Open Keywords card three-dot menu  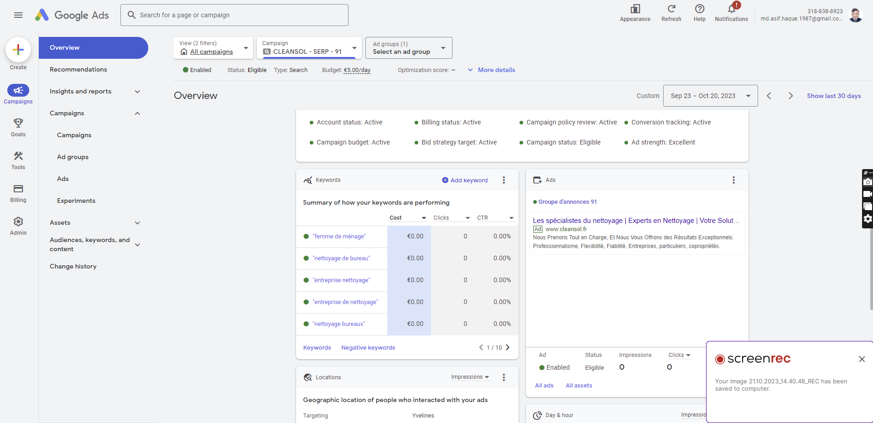[504, 180]
